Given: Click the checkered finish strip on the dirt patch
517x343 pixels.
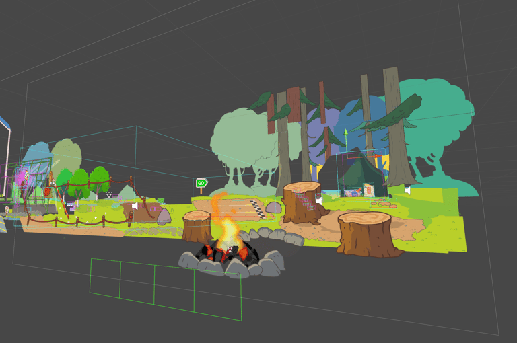Looking at the screenshot, I should coord(258,209).
